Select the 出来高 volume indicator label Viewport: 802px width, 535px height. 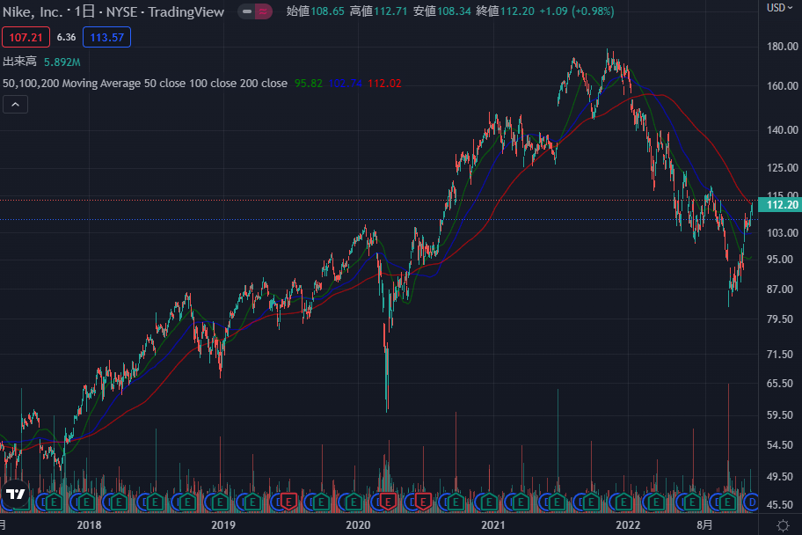19,62
